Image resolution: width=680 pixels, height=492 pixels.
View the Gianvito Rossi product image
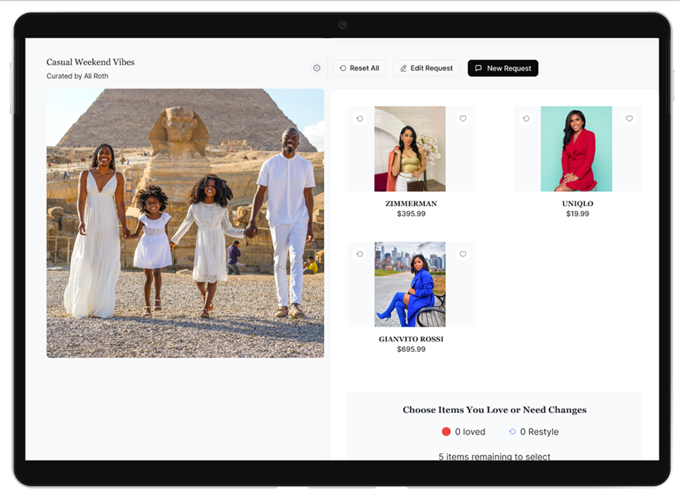point(410,285)
